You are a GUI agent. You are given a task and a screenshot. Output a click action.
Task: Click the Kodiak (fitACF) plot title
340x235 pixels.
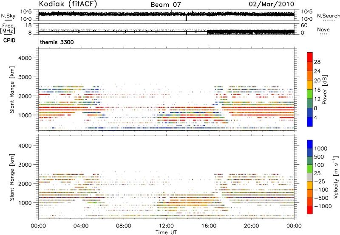pyautogui.click(x=68, y=4)
